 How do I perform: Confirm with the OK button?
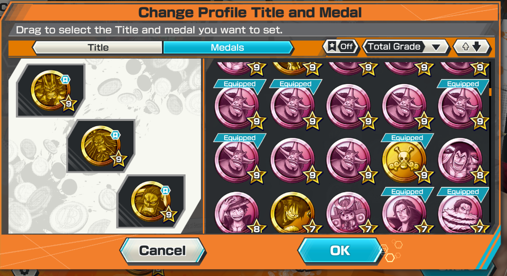(339, 250)
